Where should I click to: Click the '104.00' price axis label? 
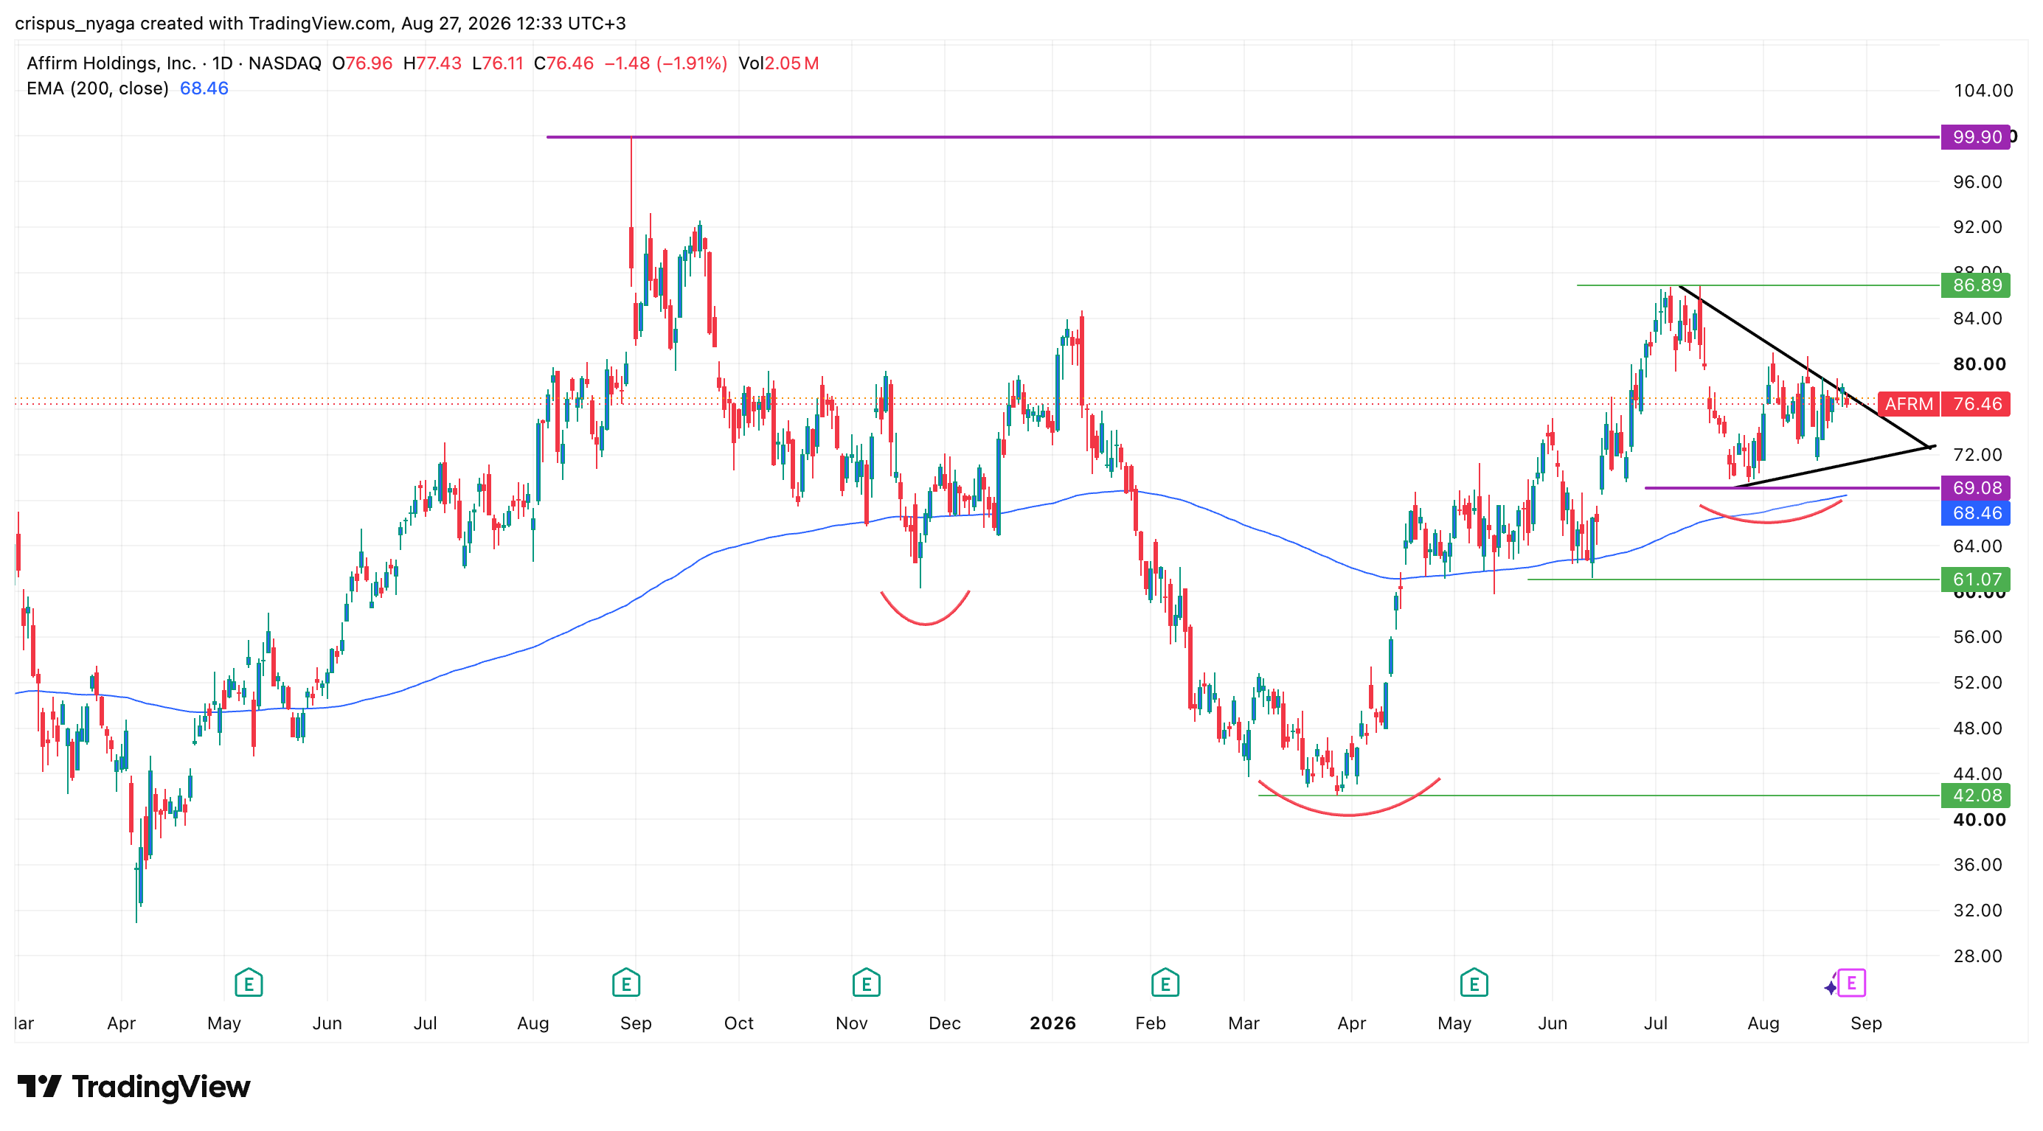point(1983,91)
